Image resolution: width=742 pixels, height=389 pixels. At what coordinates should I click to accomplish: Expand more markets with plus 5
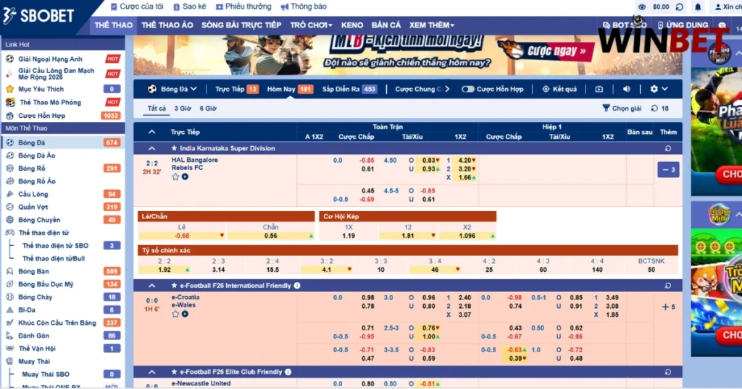click(668, 307)
